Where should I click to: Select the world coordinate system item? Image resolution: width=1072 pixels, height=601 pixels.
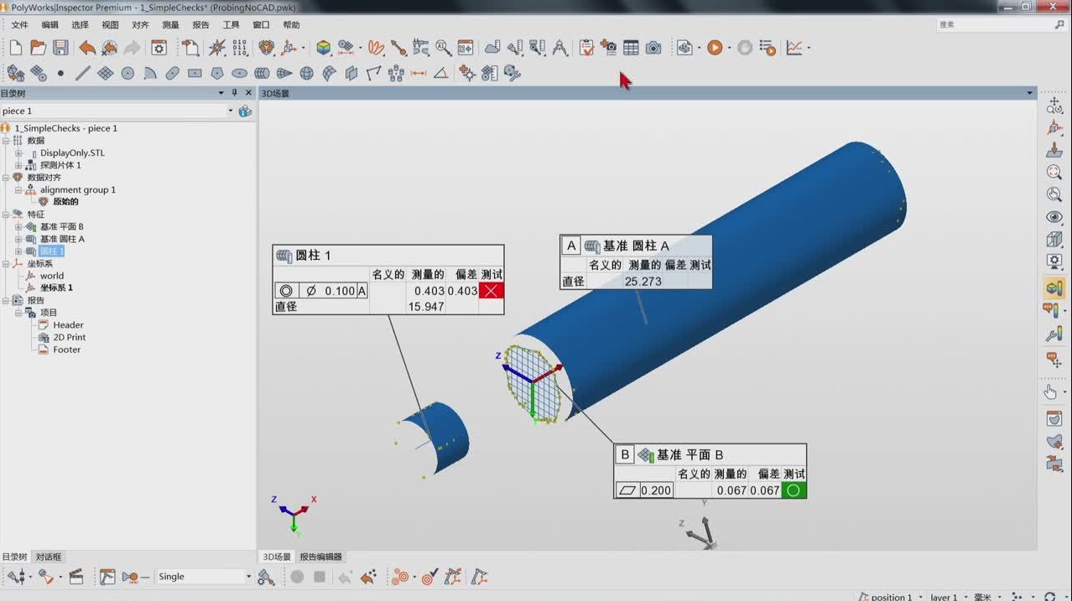coord(52,276)
